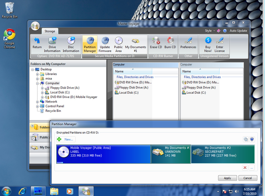Sort the left file list by the Name column
Viewport: 265px width, 196px height.
[133, 71]
